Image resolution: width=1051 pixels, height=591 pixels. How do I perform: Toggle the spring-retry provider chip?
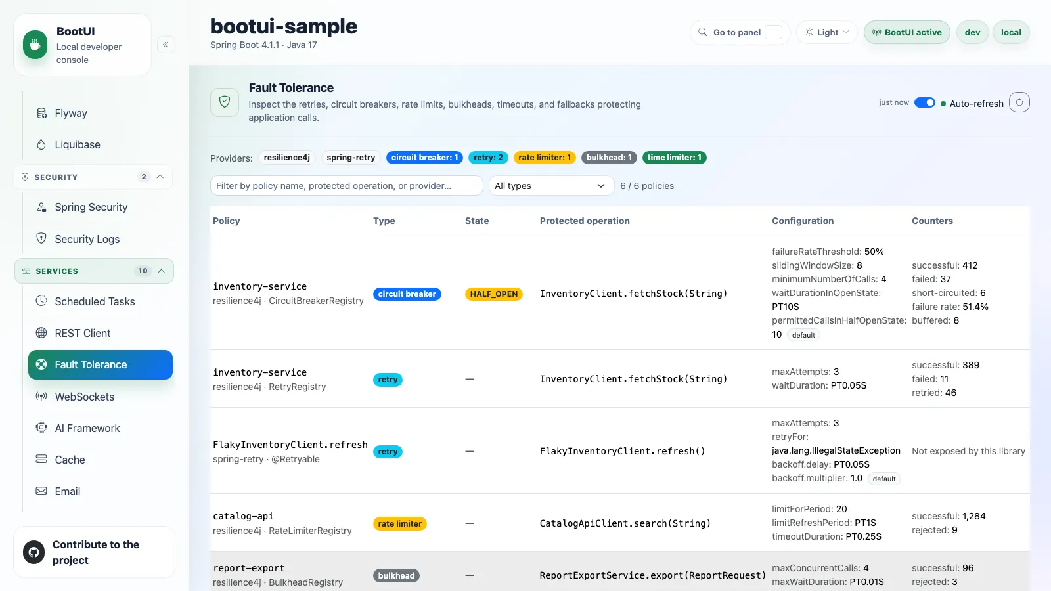click(351, 158)
